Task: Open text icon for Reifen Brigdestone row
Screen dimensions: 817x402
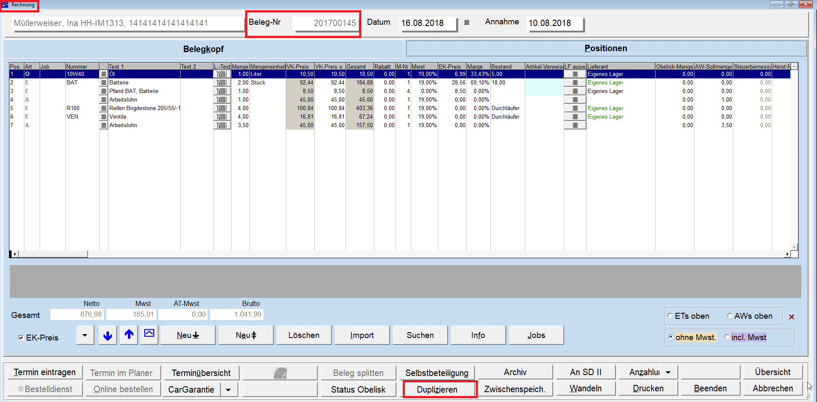Action: tap(103, 108)
